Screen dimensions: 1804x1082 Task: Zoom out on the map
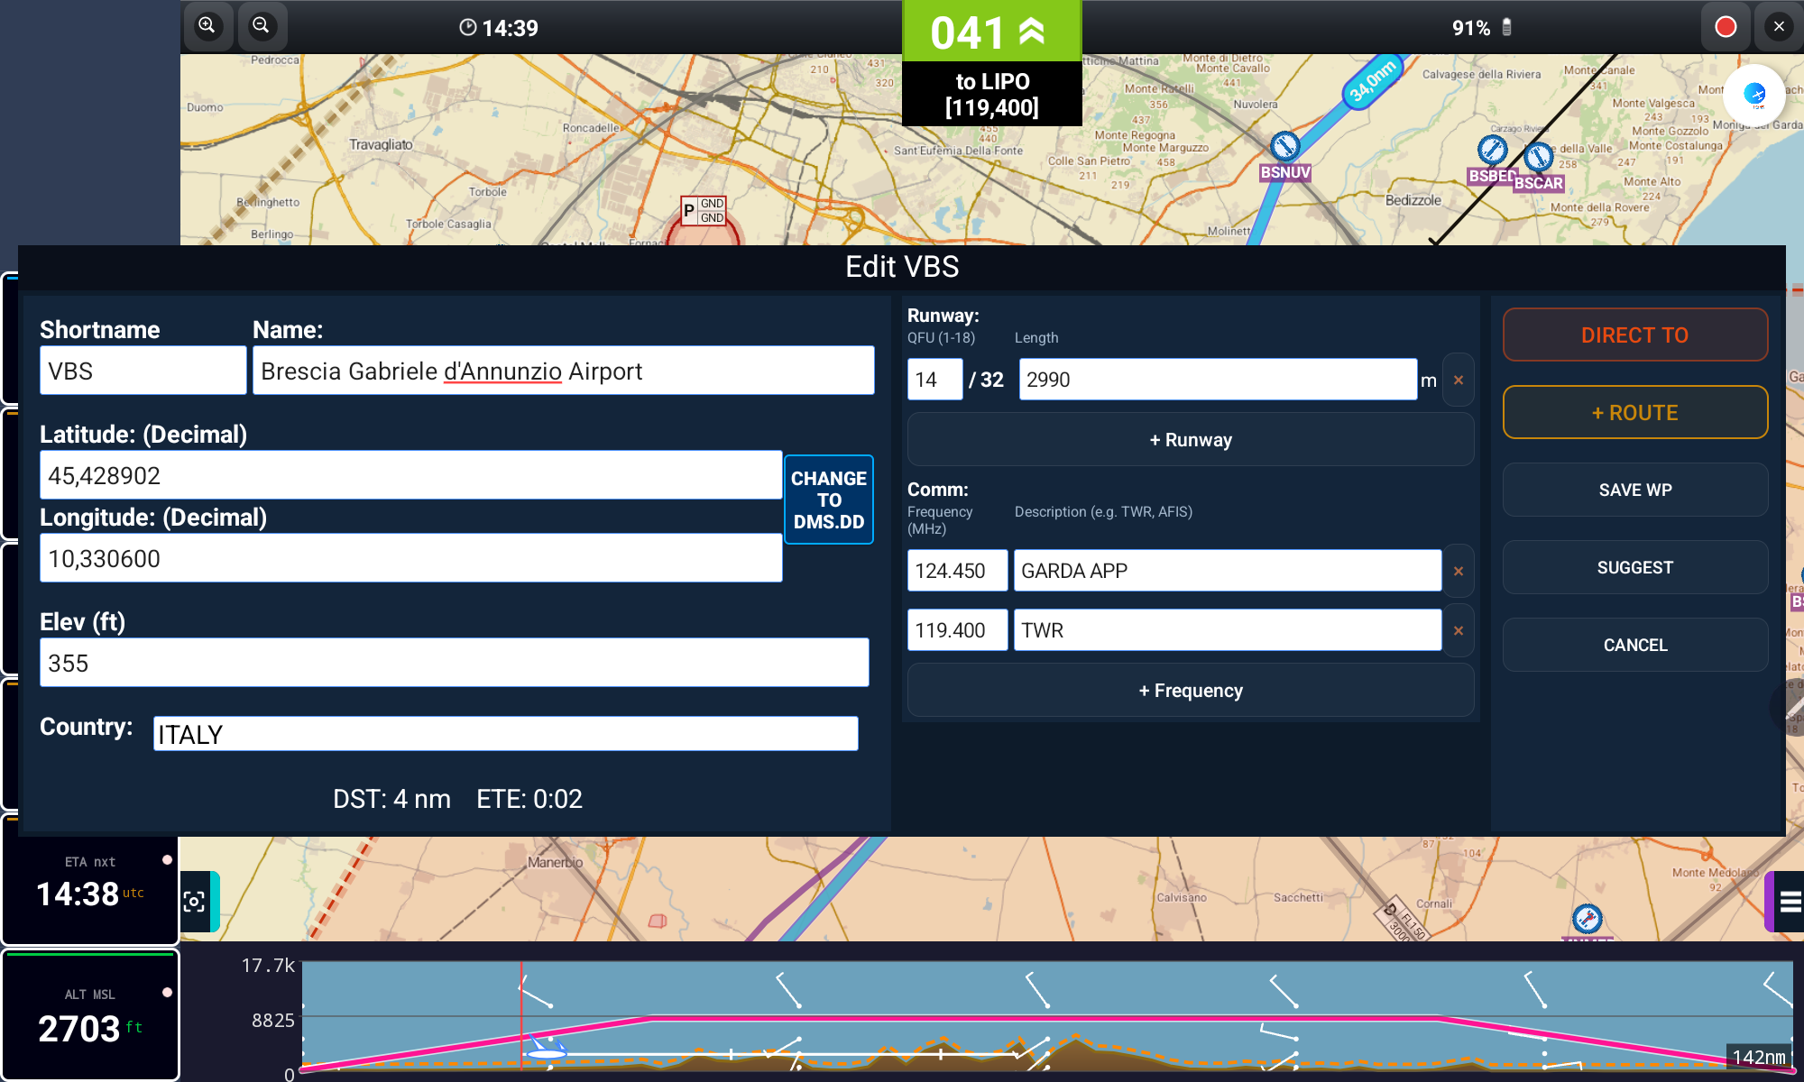click(x=262, y=26)
